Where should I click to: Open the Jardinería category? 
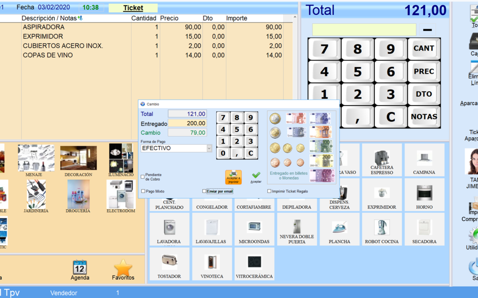tap(36, 194)
